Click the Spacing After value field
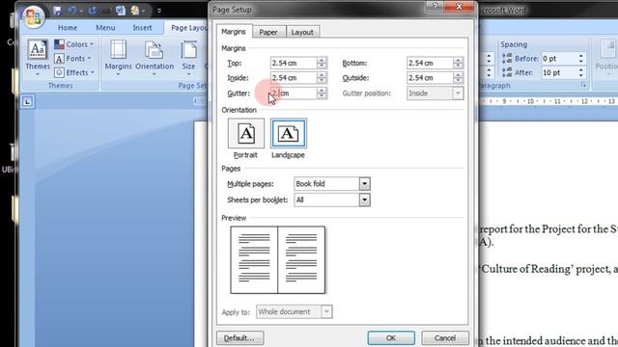 click(560, 73)
